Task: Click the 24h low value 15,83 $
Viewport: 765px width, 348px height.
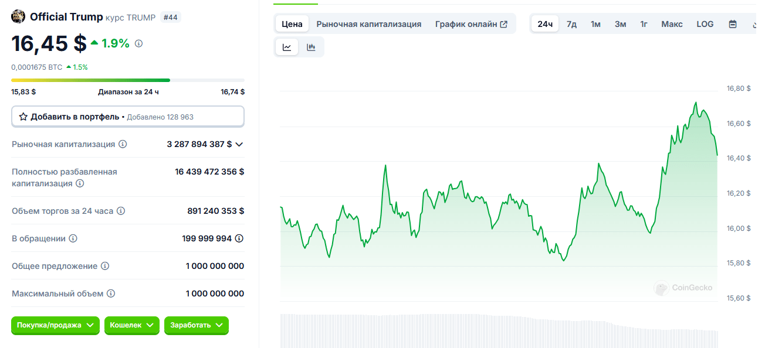Action: tap(23, 91)
